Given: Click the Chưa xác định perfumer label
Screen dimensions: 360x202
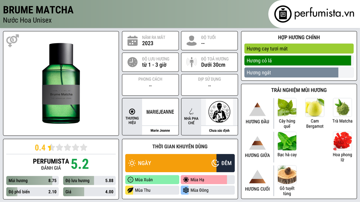Looking at the screenshot, I should tap(219, 130).
